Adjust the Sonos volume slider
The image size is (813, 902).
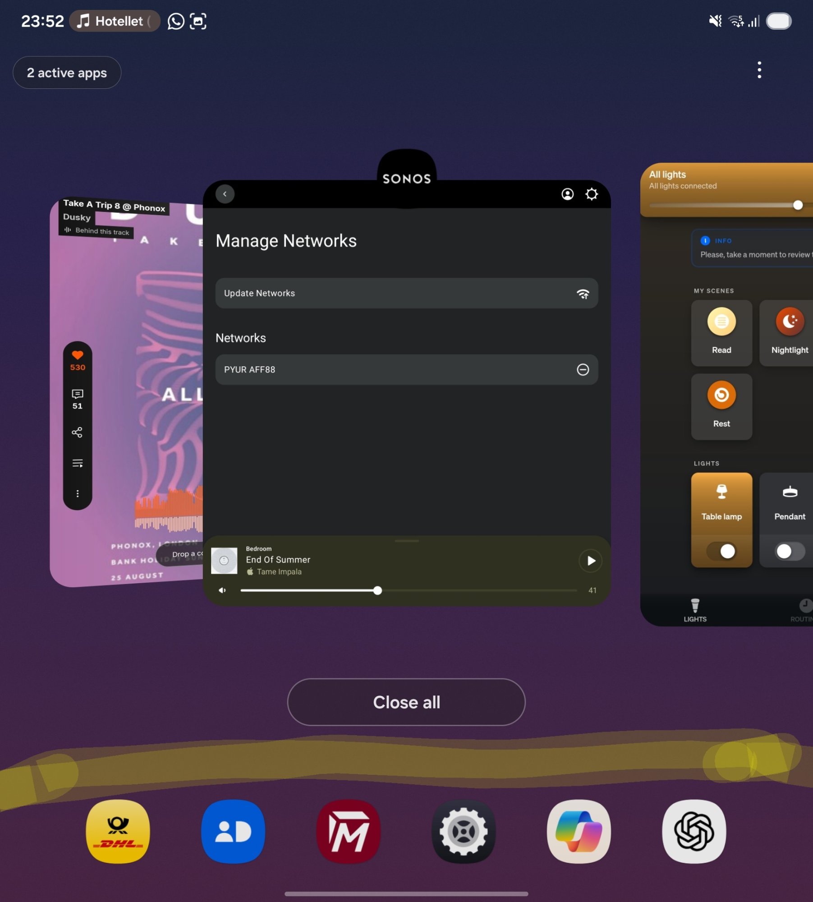(x=409, y=590)
